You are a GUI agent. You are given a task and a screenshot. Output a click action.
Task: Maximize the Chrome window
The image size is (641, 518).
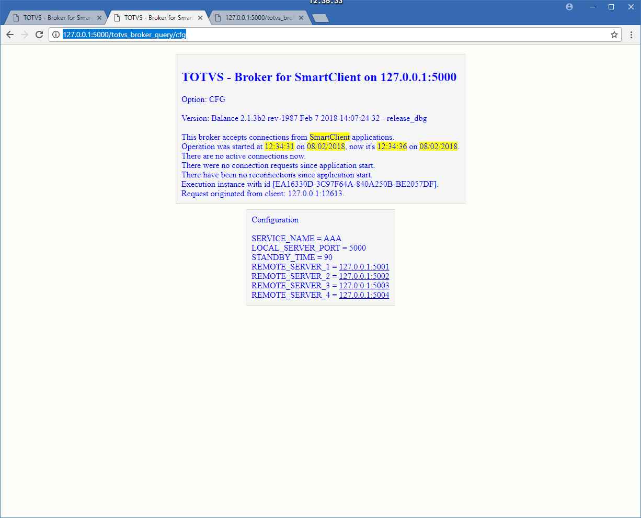point(611,7)
